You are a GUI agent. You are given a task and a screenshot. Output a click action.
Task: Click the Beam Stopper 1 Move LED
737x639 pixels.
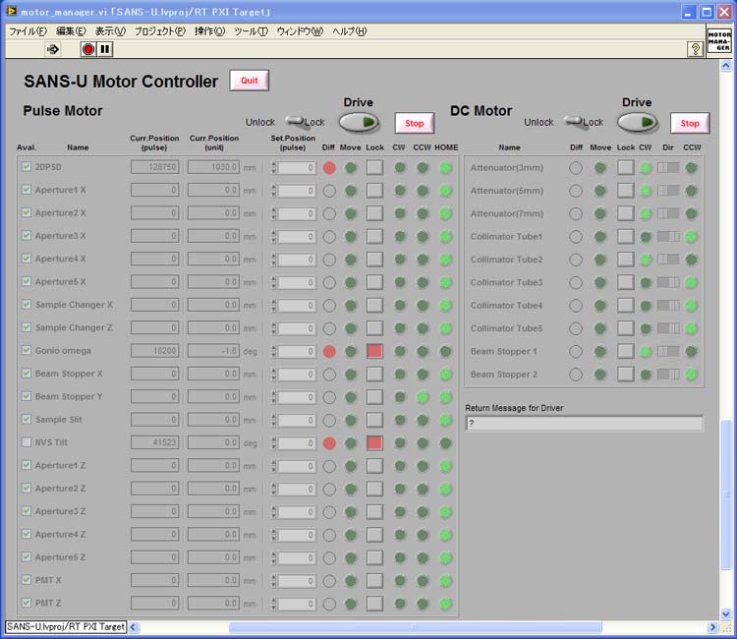click(600, 351)
